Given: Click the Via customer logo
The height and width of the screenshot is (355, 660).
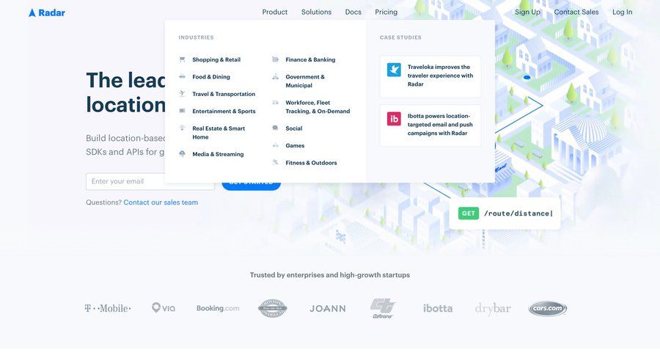Looking at the screenshot, I should [164, 308].
